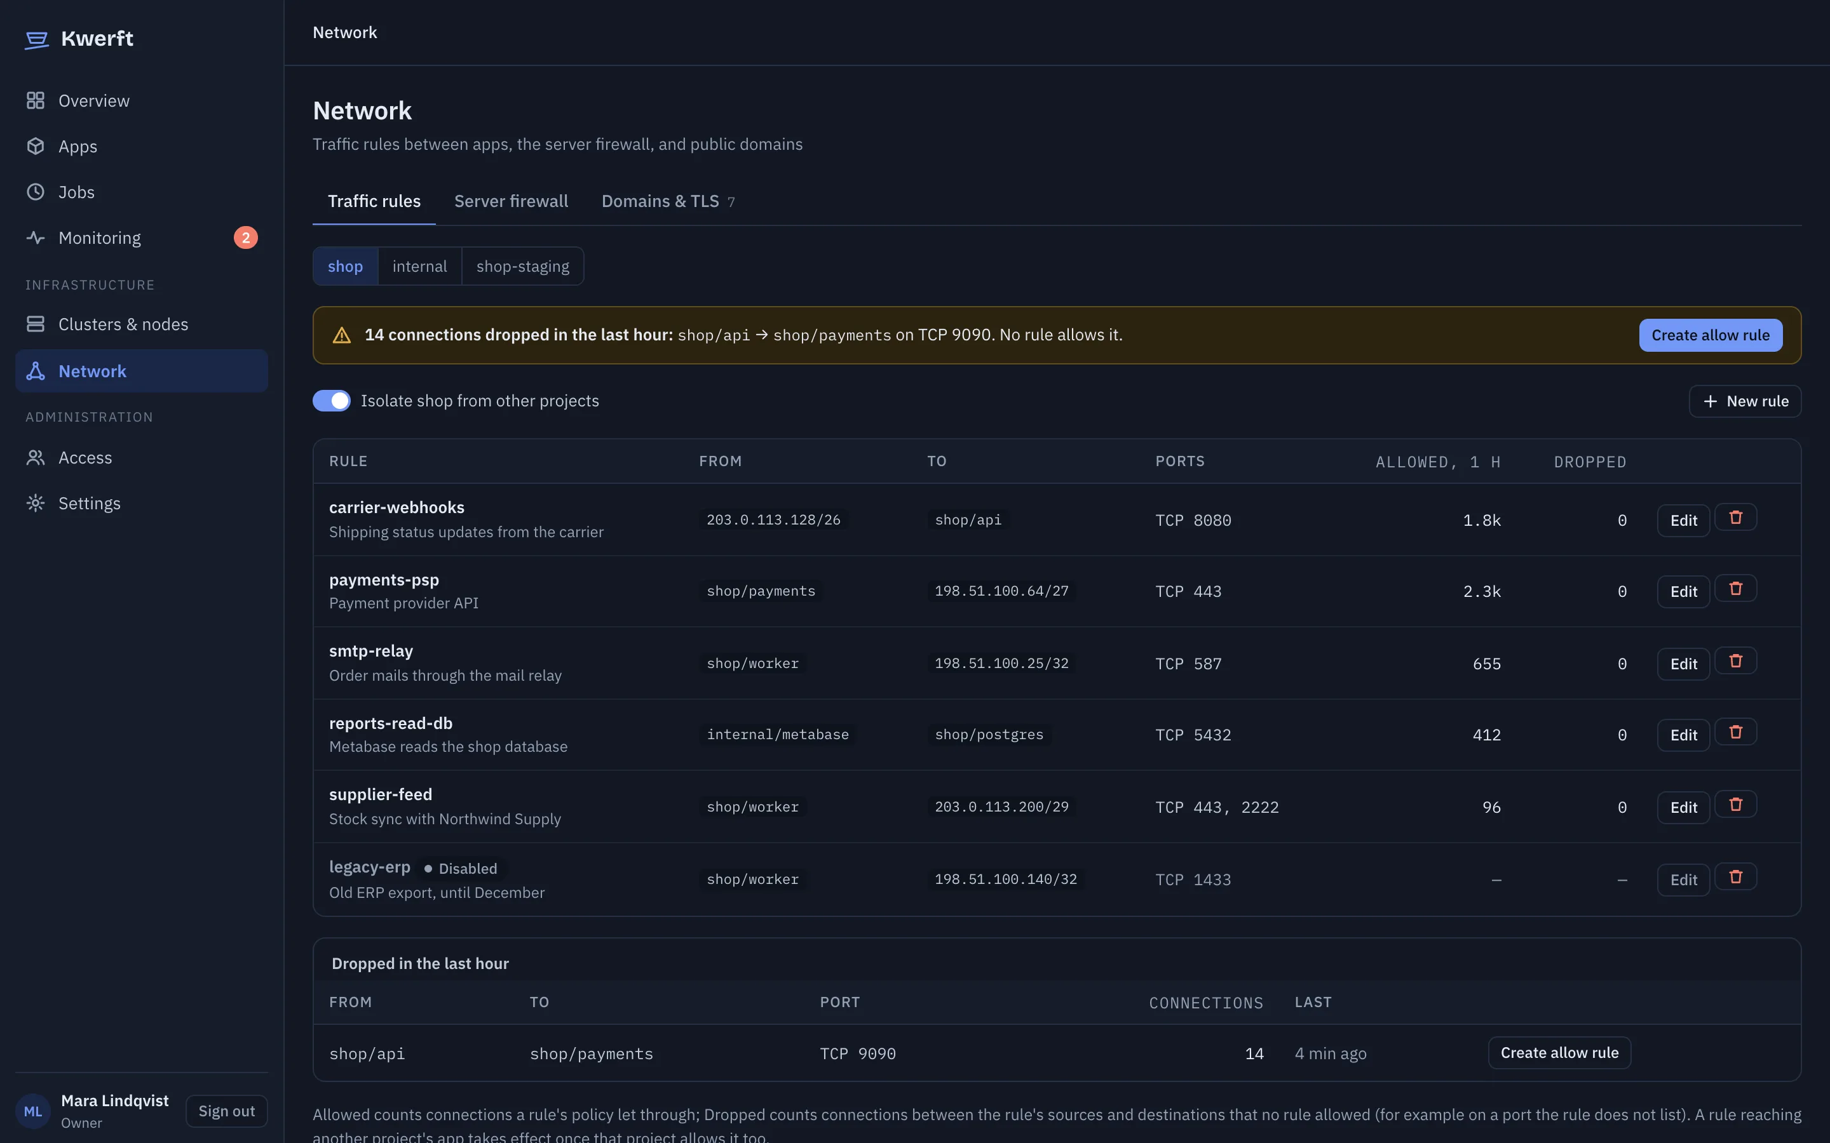Delete the carrier-webhooks rule with trash icon

(x=1735, y=518)
